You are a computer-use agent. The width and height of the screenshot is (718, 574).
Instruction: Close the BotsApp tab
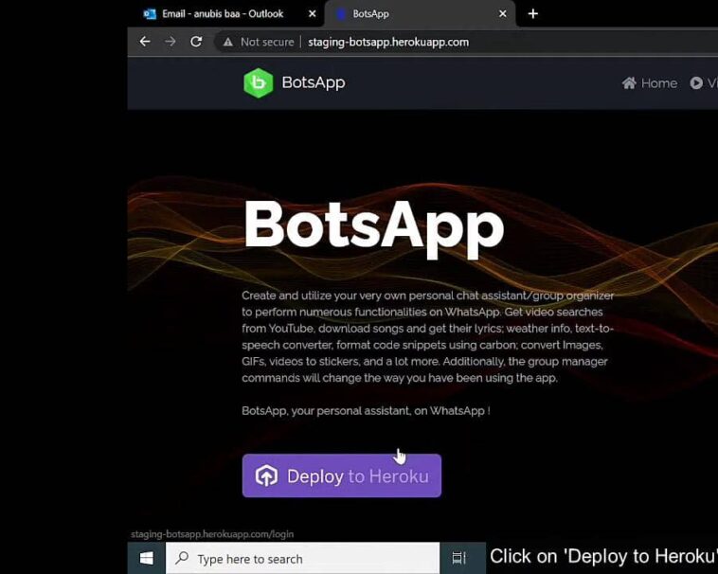pyautogui.click(x=503, y=13)
